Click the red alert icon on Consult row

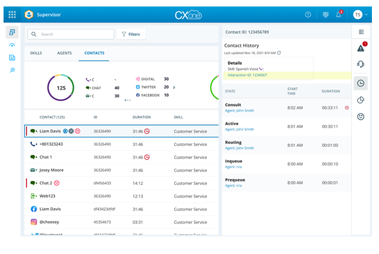click(x=347, y=108)
